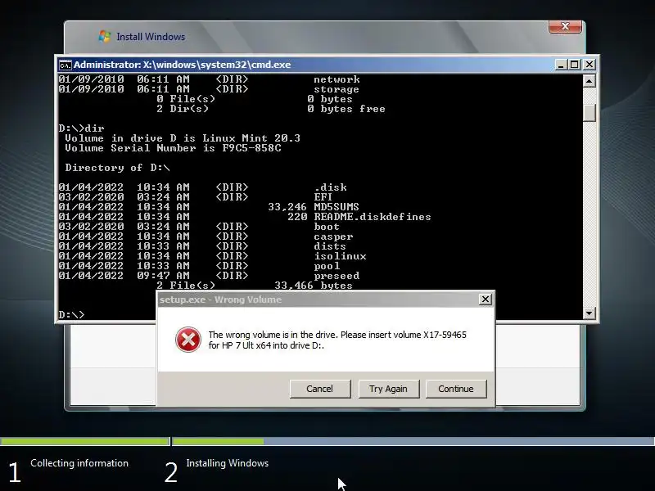Screen dimensions: 655x491
Task: Click the Windows flag icon in Install Windows
Action: [105, 37]
